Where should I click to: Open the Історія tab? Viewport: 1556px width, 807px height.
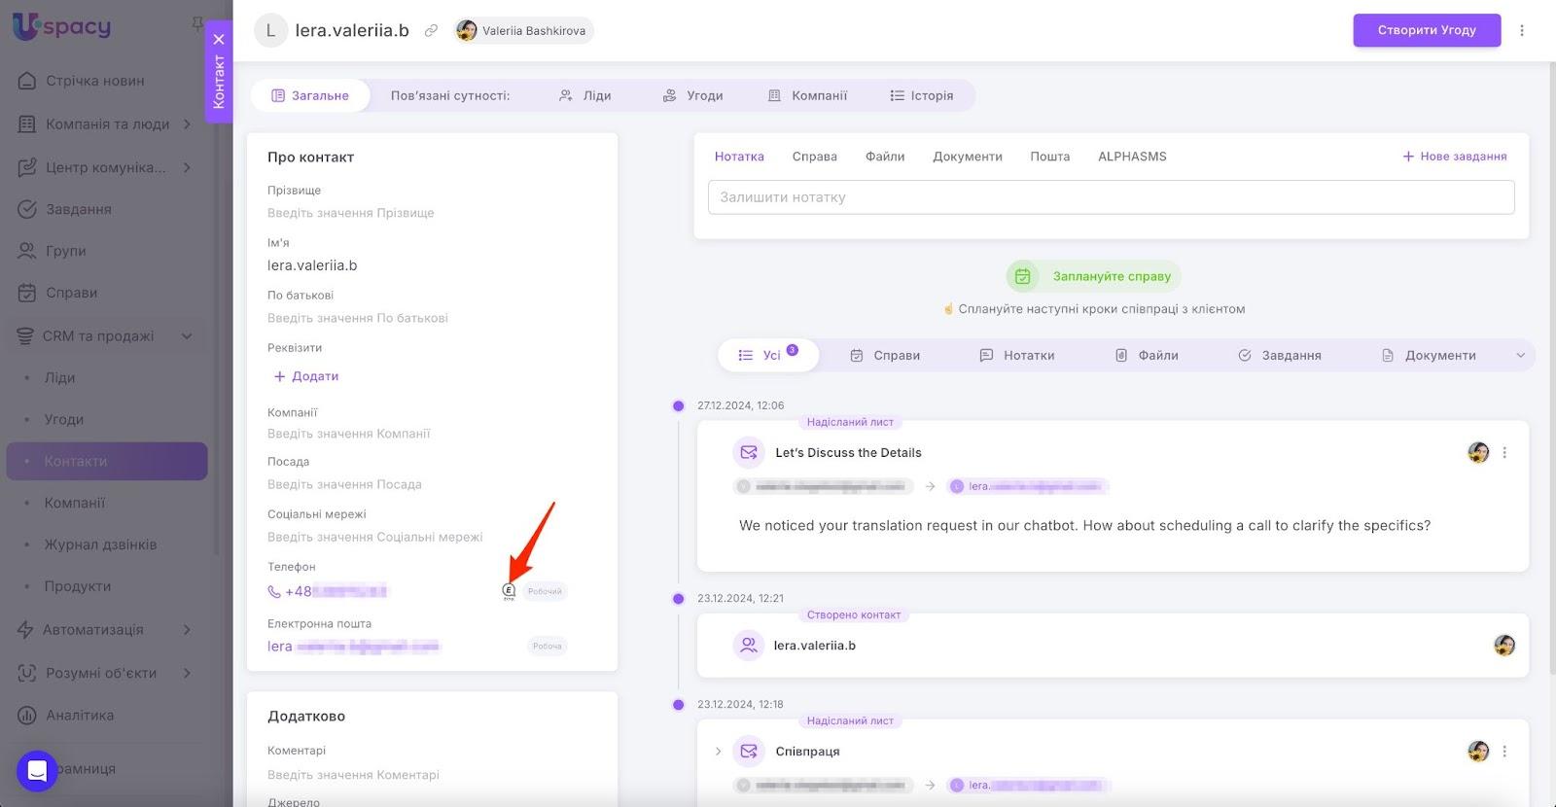[x=922, y=95]
